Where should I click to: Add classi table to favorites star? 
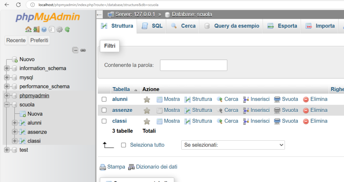pos(147,121)
